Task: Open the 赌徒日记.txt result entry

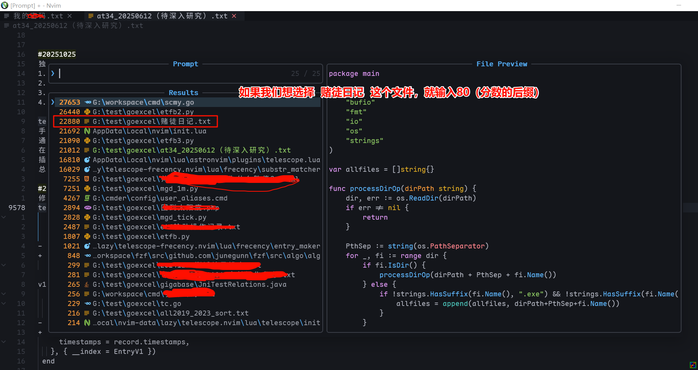Action: (151, 122)
